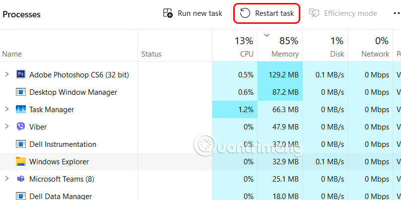The height and width of the screenshot is (200, 401).
Task: Click the 25.1 MB memory value
Action: tap(286, 179)
